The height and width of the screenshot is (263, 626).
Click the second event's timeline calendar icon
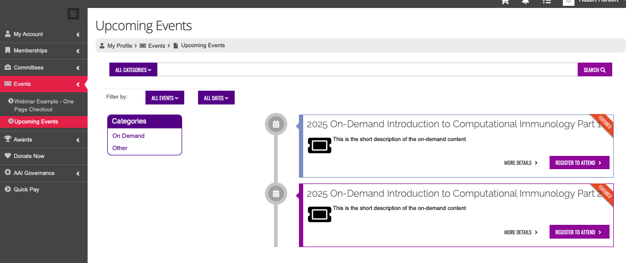point(276,194)
